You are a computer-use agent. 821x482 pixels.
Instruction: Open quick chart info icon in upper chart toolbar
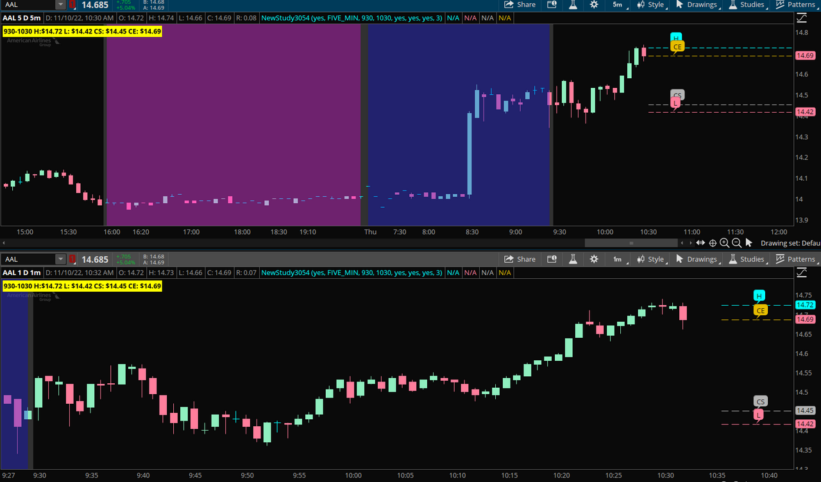pos(552,4)
